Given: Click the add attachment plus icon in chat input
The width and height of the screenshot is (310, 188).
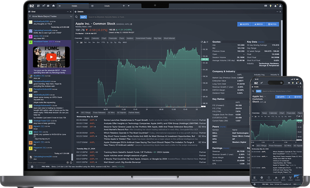Looking at the screenshot, I should (x=68, y=163).
